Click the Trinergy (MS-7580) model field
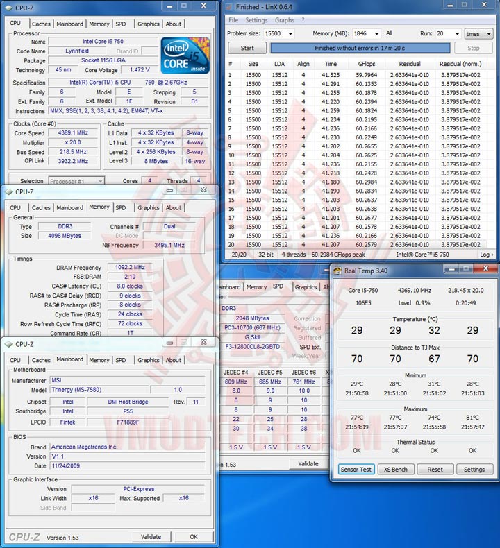Viewport: 500px width, 548px height. tap(99, 390)
